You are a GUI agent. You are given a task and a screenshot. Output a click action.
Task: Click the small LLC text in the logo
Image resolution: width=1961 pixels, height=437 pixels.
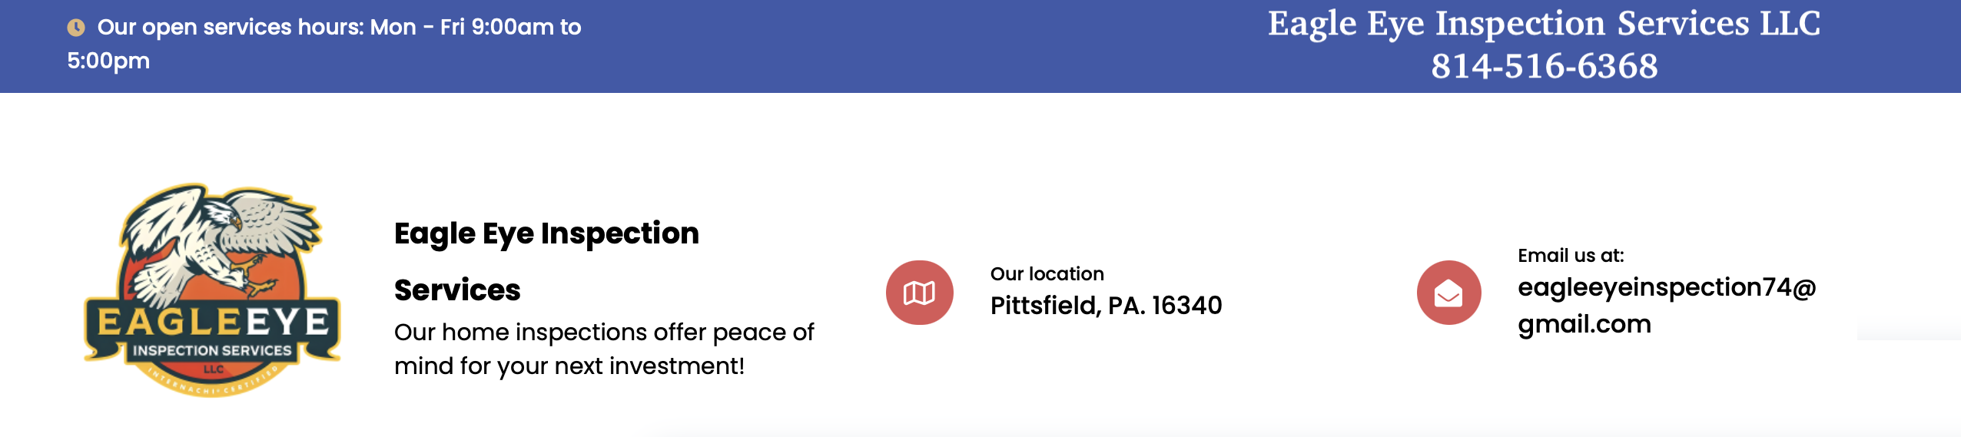(213, 369)
